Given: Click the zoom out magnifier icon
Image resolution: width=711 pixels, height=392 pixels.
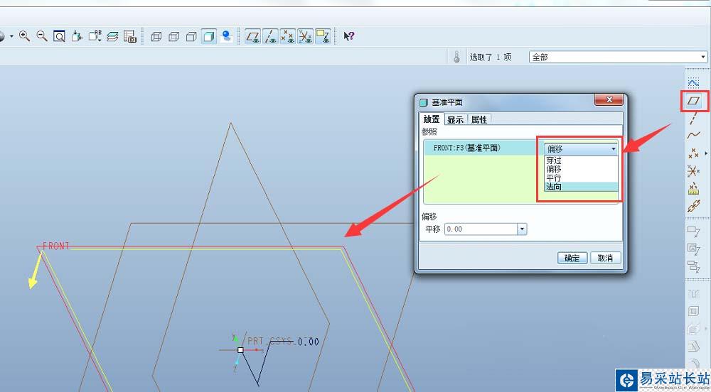Looking at the screenshot, I should click(42, 36).
